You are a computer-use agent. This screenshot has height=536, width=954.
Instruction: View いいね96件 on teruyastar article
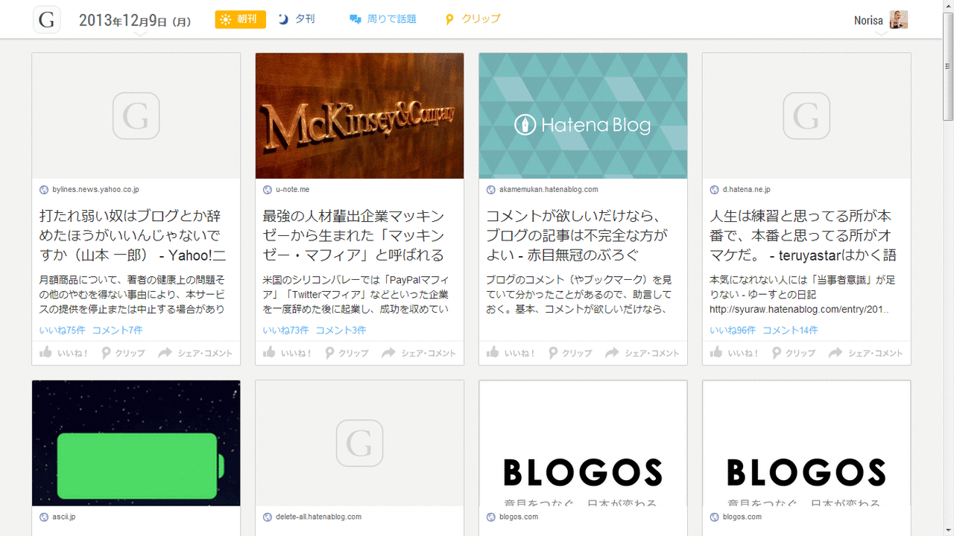(x=733, y=330)
